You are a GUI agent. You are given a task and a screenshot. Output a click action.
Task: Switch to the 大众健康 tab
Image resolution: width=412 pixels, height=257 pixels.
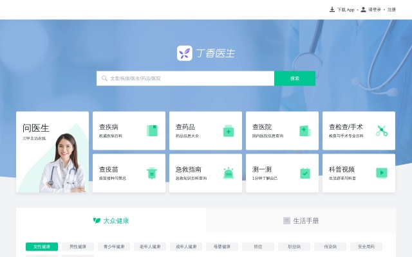(111, 220)
